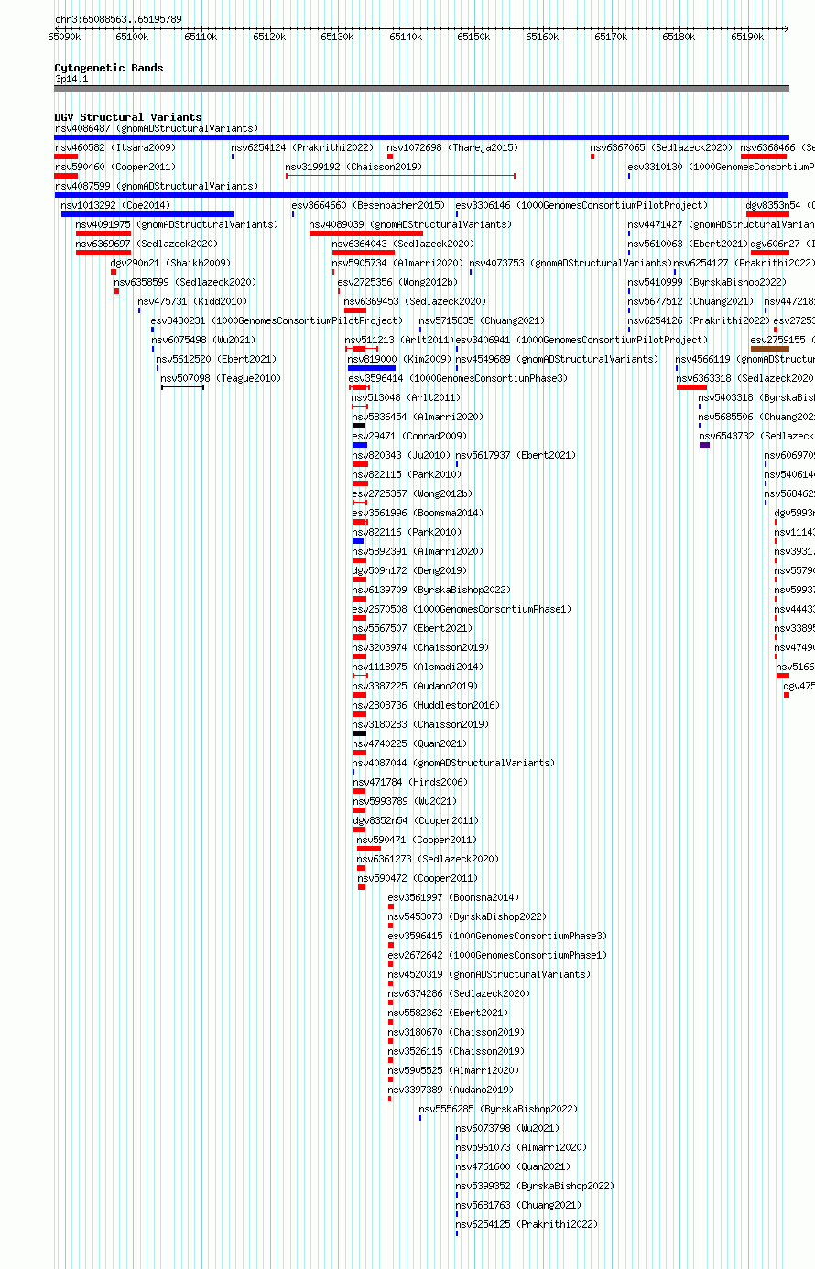This screenshot has height=1269, width=815.
Task: Click nsv511213 (Arlt2011) label
Action: [x=399, y=340]
